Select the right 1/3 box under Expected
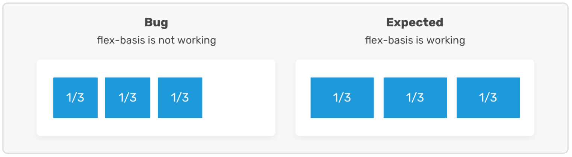The image size is (572, 157). (x=488, y=98)
